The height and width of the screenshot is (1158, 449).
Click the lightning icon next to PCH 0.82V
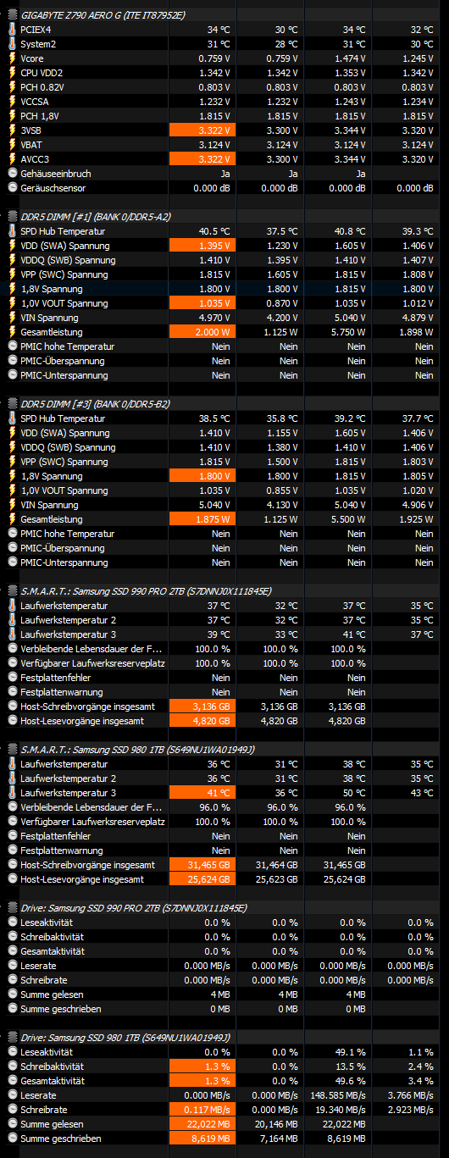click(x=12, y=87)
